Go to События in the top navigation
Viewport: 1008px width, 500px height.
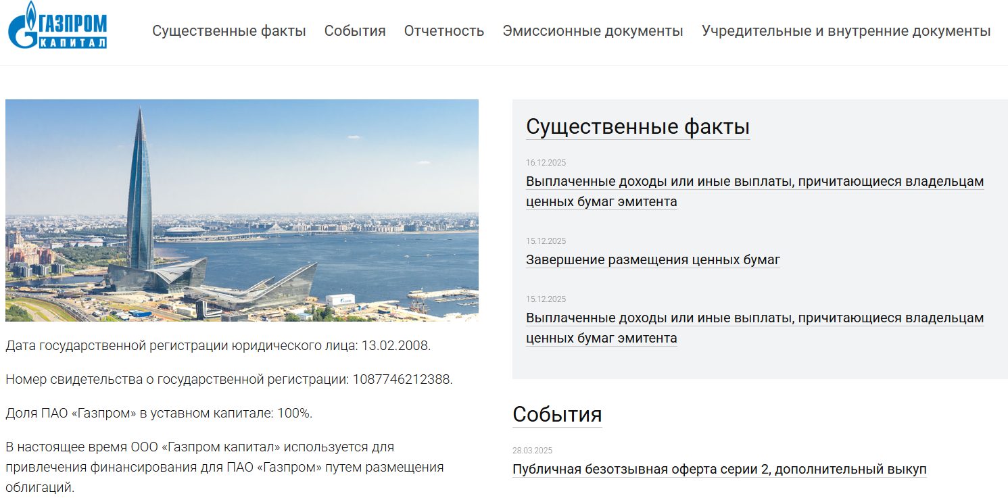(x=355, y=31)
